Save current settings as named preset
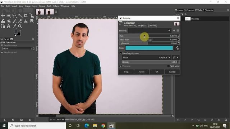Viewport: 230px width, 129px height. (174, 30)
